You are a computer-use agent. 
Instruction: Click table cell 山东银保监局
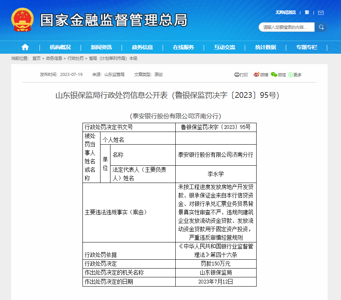point(216,273)
